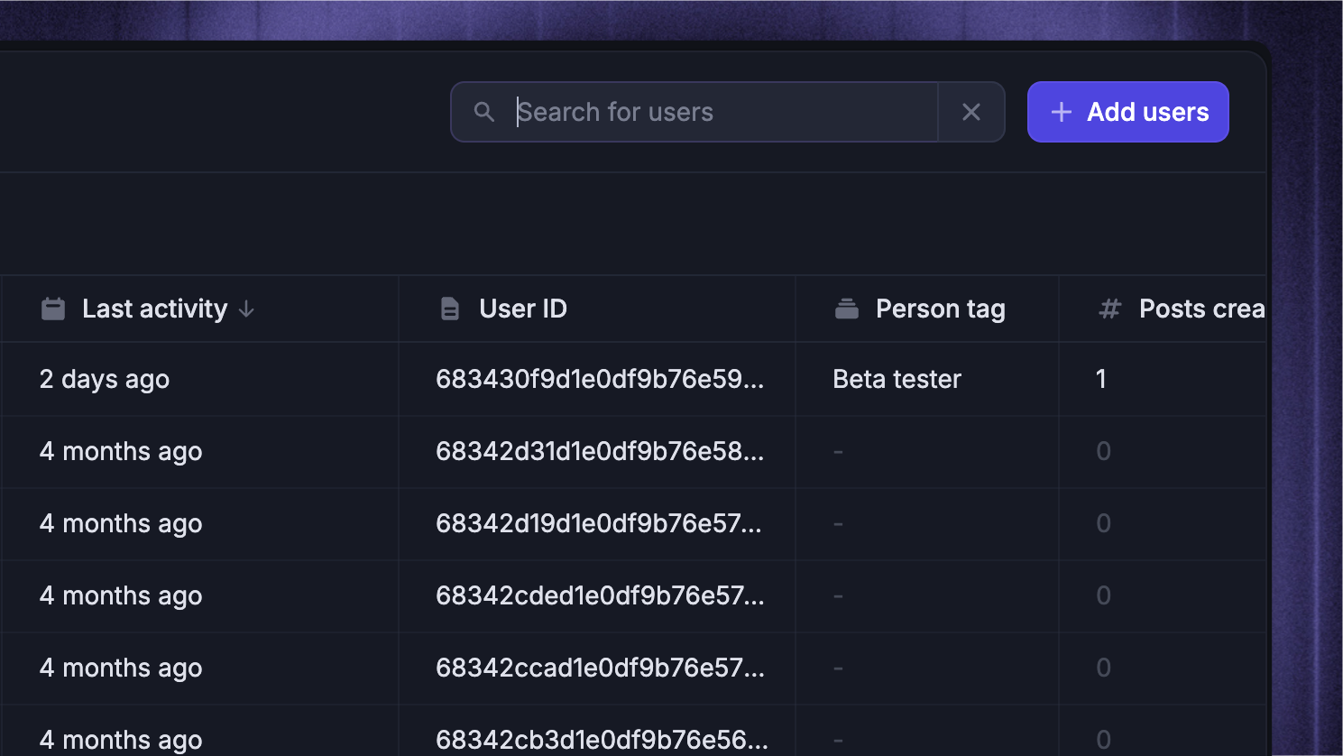The height and width of the screenshot is (756, 1343).
Task: Clear the search field with X icon
Action: 971,112
